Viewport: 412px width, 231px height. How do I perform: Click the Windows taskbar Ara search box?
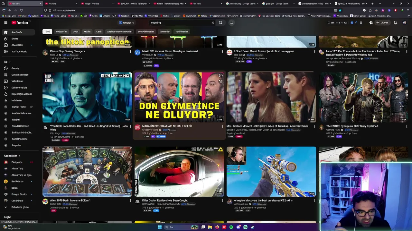[182, 227]
